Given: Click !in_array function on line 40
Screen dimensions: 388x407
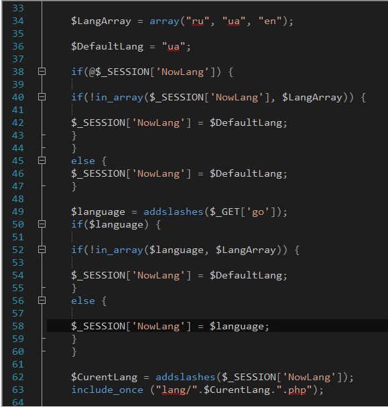Looking at the screenshot, I should pyautogui.click(x=117, y=97).
